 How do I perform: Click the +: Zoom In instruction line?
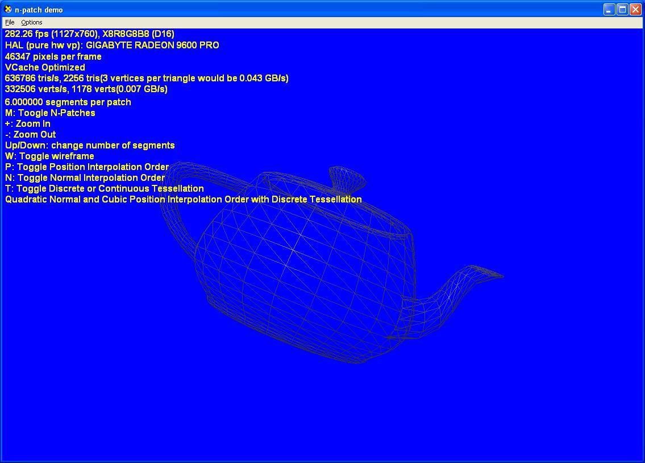pos(27,123)
